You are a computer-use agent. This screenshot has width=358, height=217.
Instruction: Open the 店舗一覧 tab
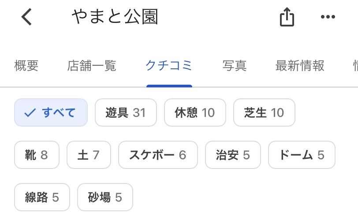point(92,66)
